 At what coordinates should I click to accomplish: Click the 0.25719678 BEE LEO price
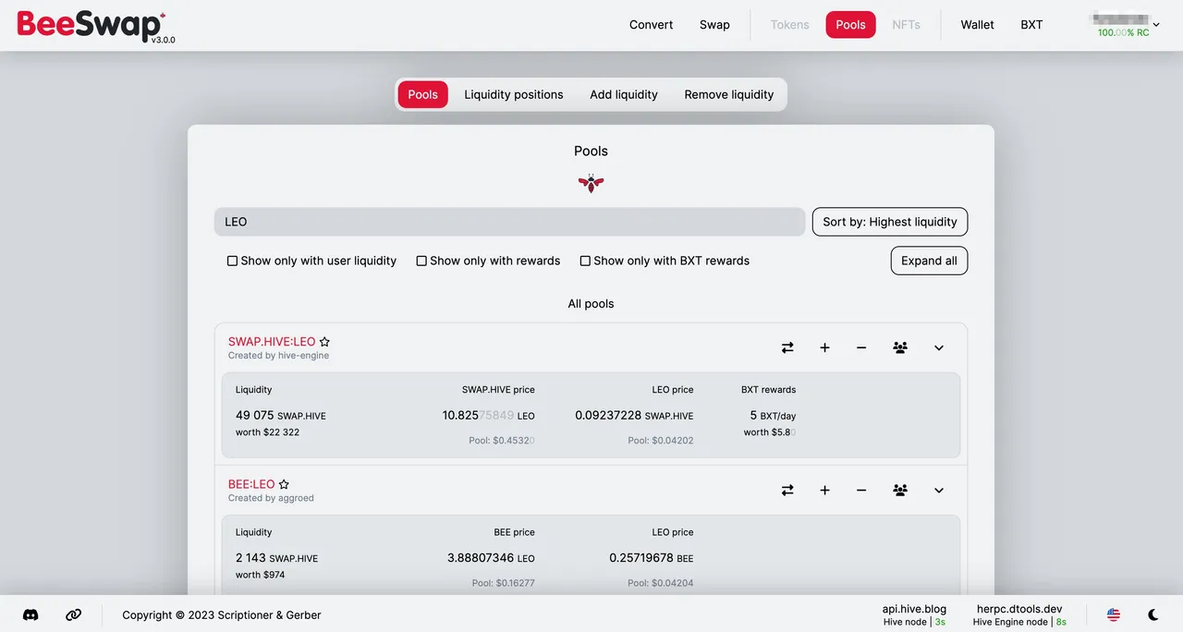click(651, 558)
